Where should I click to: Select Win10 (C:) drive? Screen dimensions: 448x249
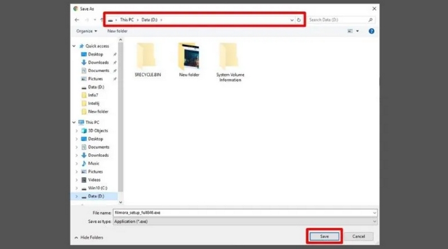coord(97,188)
